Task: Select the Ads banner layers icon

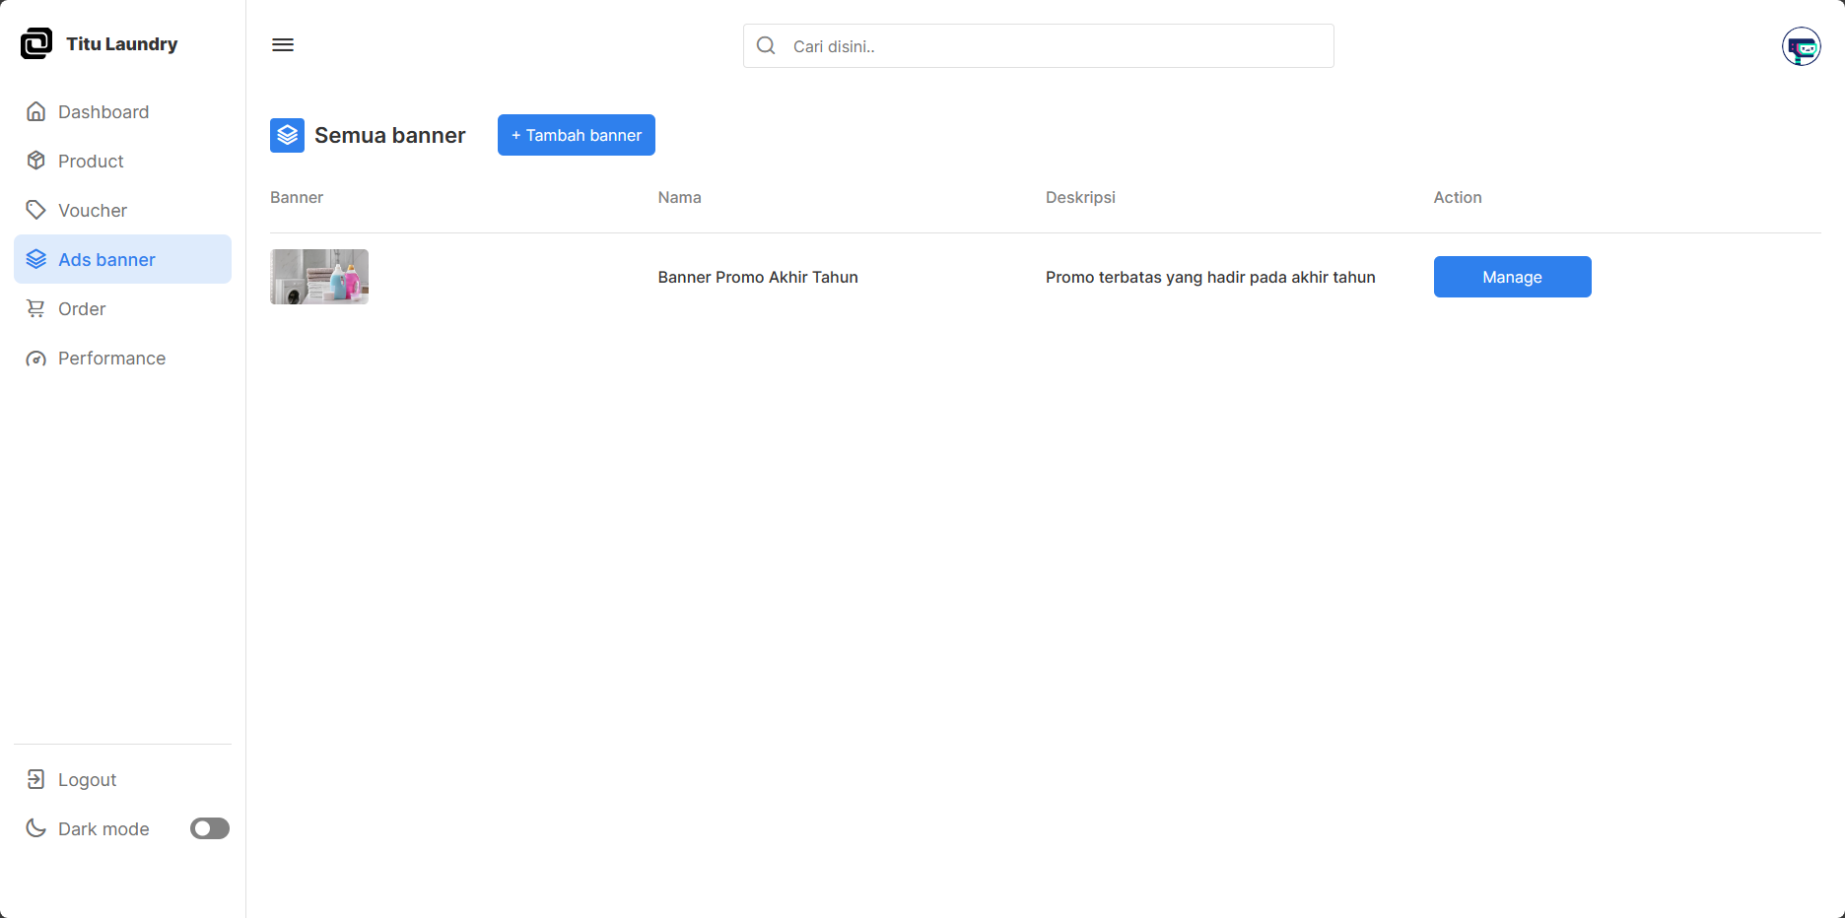Action: pyautogui.click(x=36, y=259)
